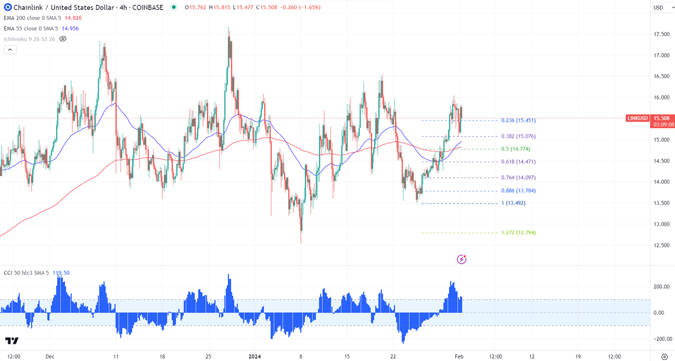Viewport: 675px width, 361px height.
Task: Select the EMA 200 close indicator legend
Action: click(x=33, y=18)
